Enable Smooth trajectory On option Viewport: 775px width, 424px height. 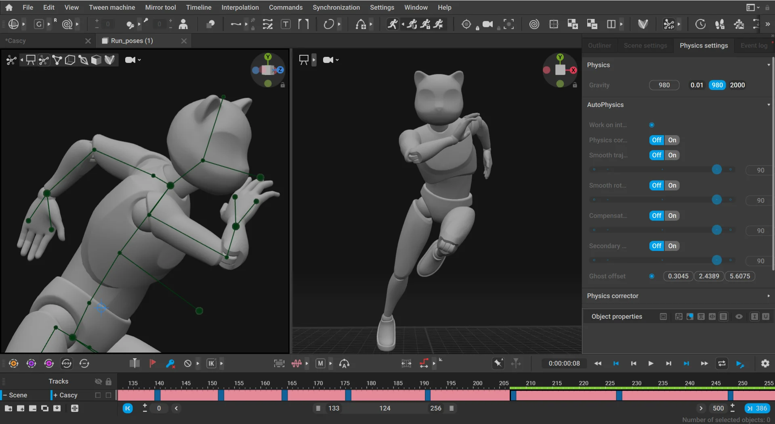point(672,155)
